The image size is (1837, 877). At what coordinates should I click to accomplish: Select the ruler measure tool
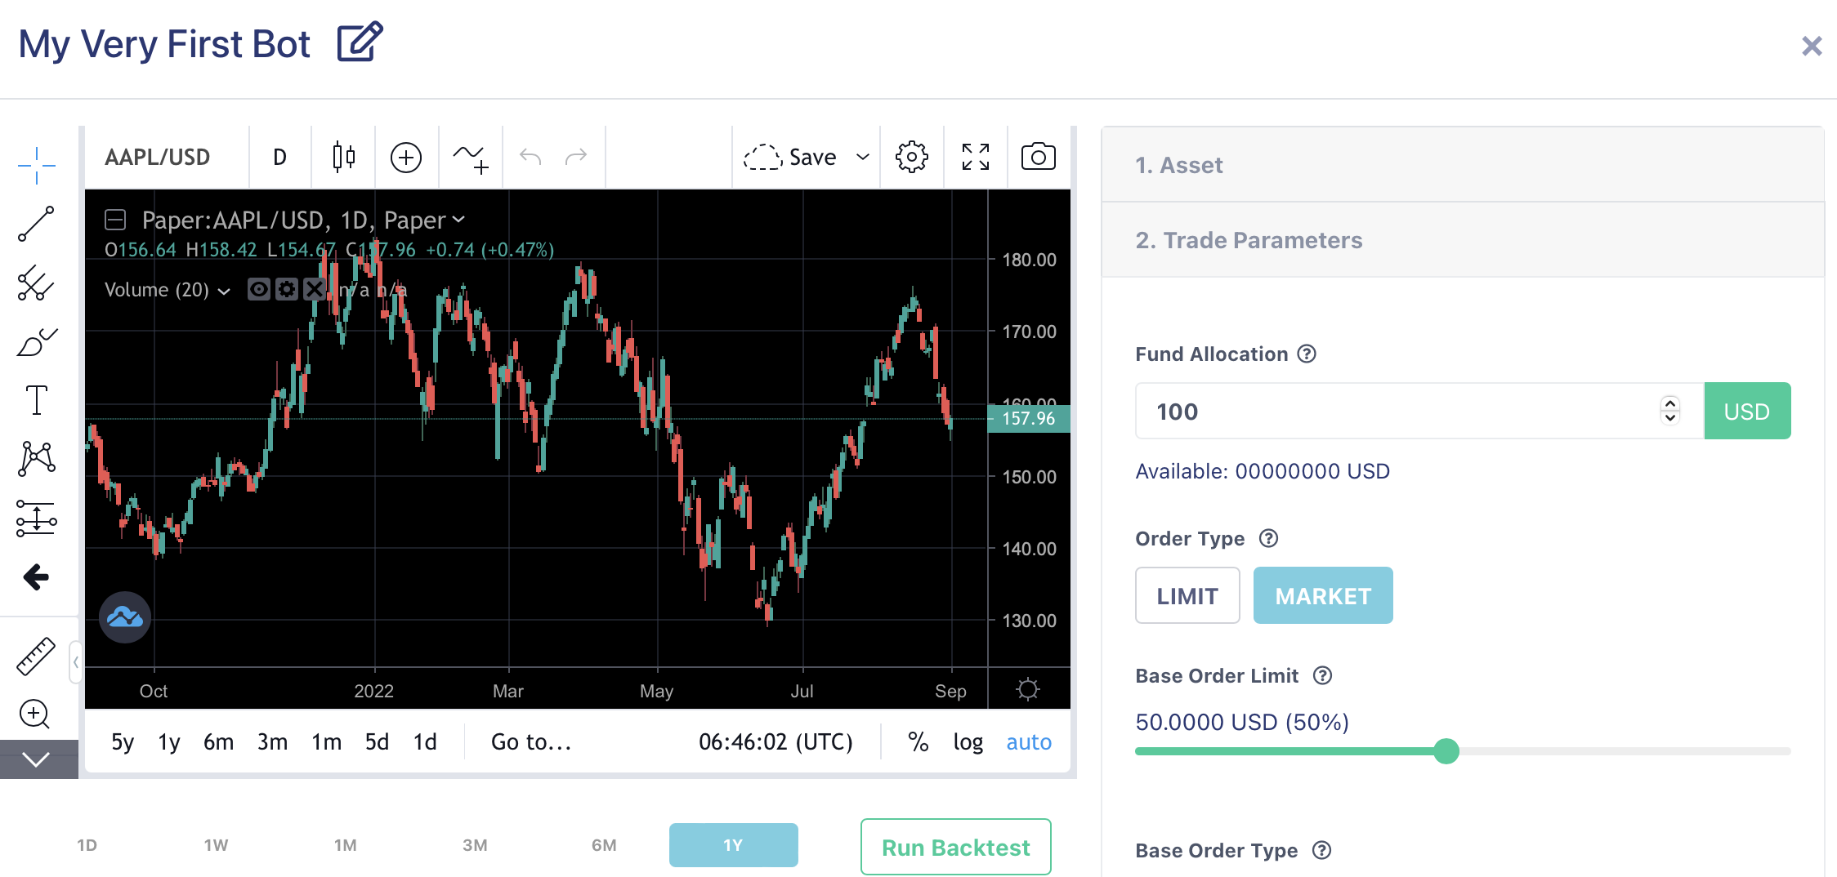click(x=36, y=657)
